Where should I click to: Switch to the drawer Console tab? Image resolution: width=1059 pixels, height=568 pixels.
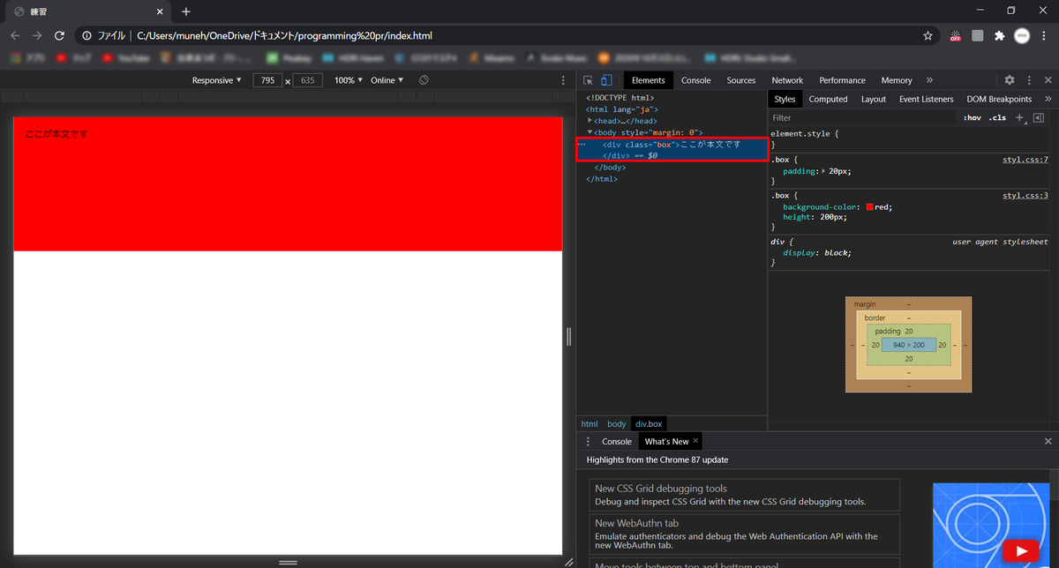pyautogui.click(x=617, y=441)
